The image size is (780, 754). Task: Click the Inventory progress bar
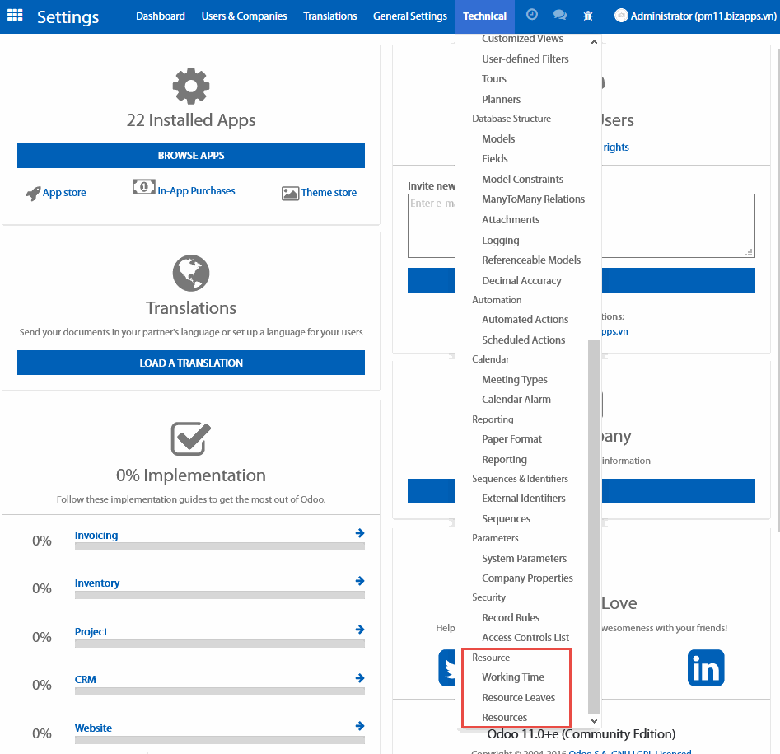(x=219, y=594)
